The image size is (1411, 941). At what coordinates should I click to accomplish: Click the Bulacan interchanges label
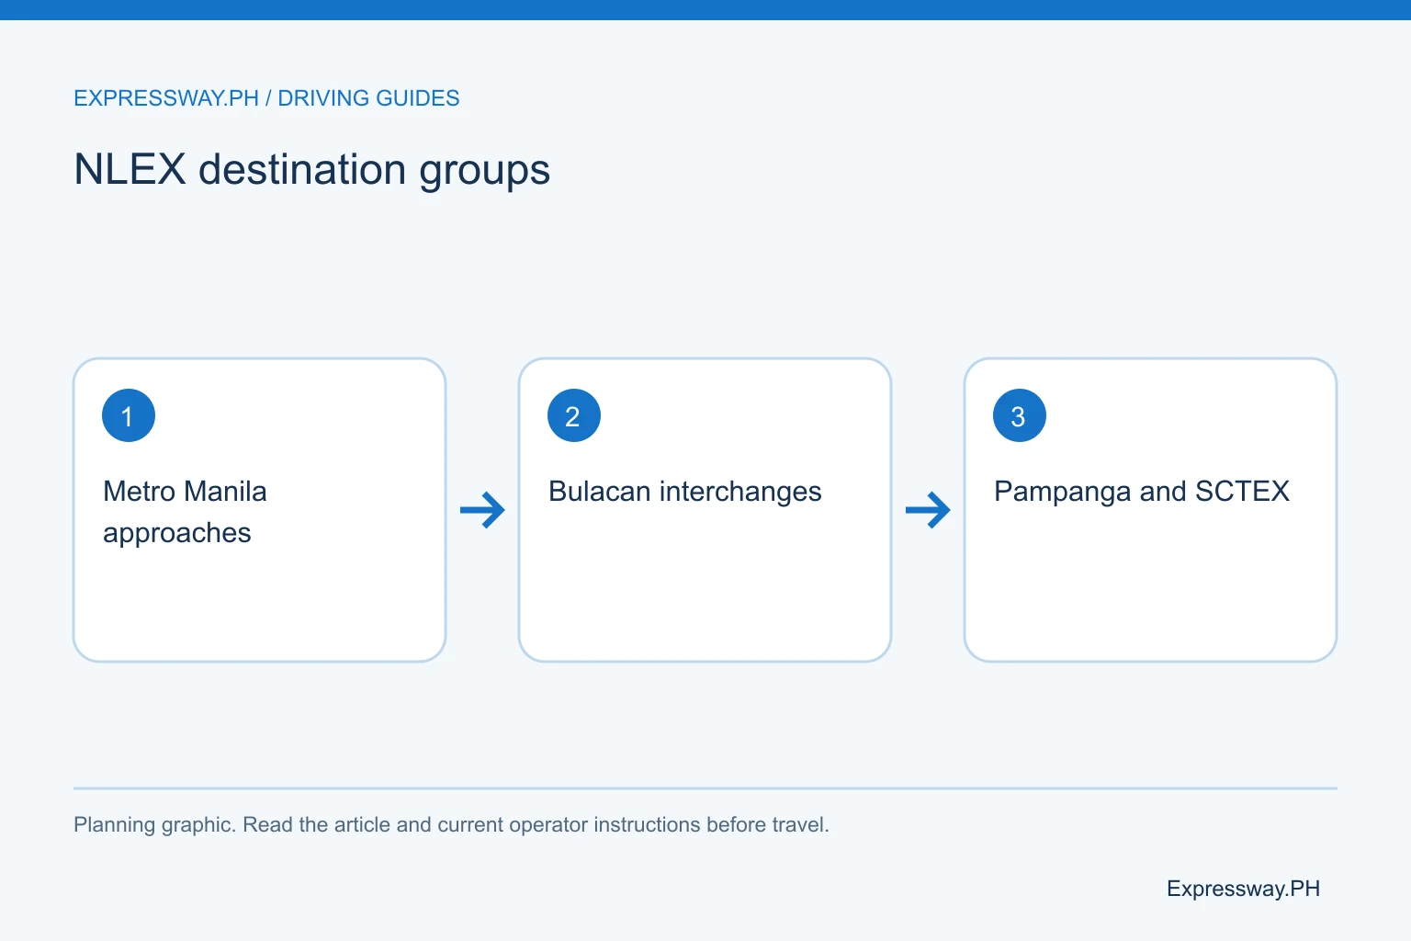point(685,492)
